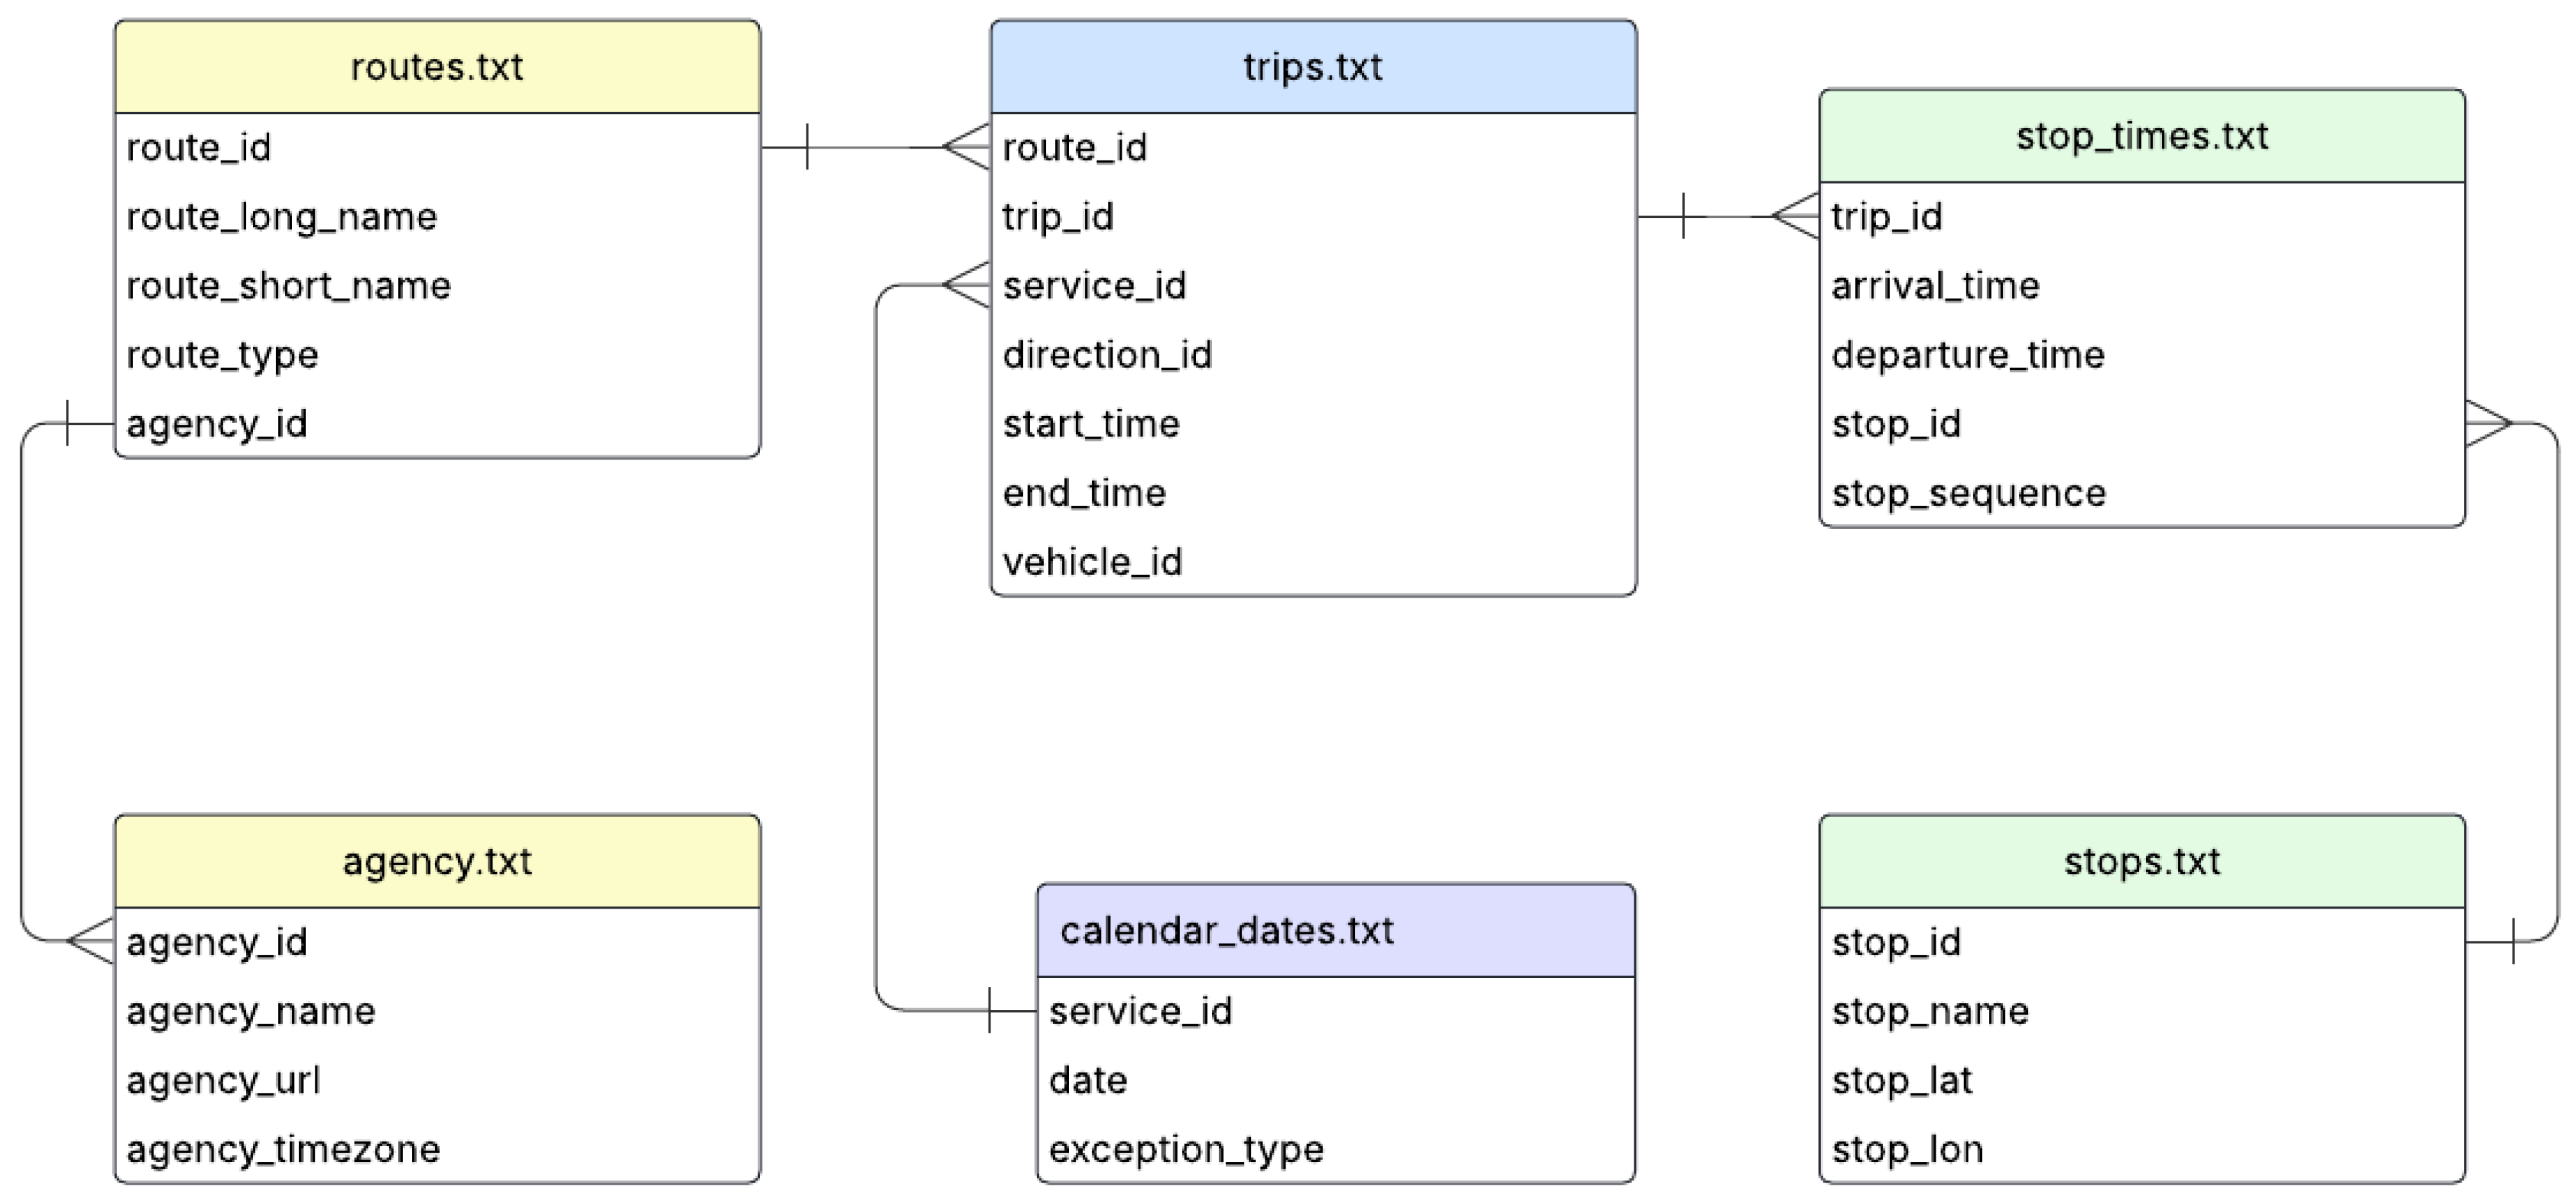
Task: Select stop_sequence field in stop_times.txt
Action: 1968,493
